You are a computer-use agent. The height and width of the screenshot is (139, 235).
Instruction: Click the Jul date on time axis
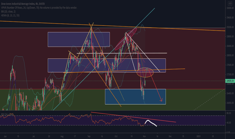34,136
